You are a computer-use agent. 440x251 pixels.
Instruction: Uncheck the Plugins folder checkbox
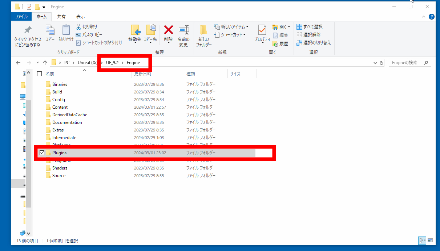click(42, 153)
